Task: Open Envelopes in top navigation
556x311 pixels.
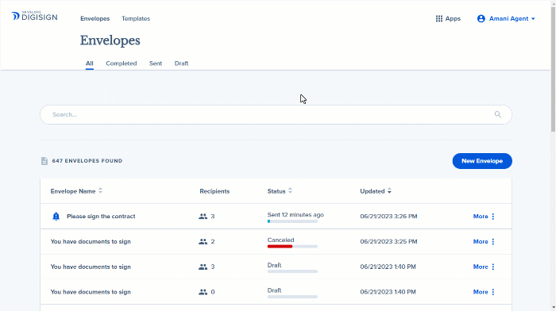Action: [95, 18]
